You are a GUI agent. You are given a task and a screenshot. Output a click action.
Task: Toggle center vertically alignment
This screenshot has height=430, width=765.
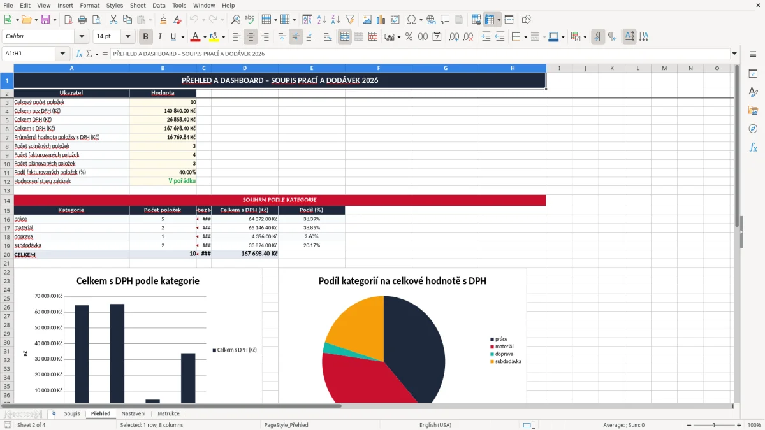[x=296, y=36]
